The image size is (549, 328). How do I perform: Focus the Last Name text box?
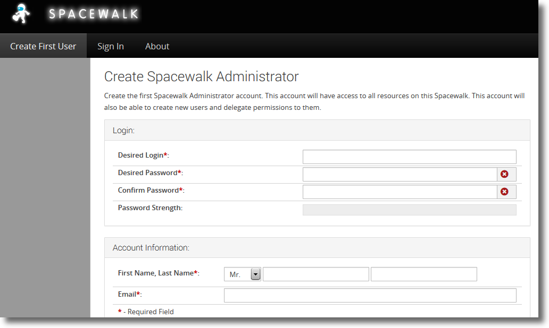pyautogui.click(x=423, y=274)
